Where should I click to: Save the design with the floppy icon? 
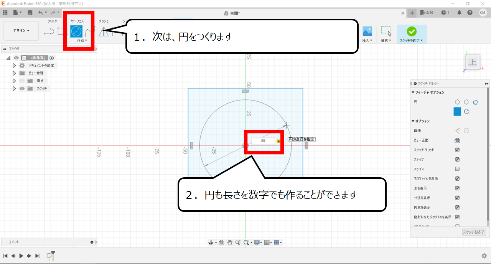point(30,13)
